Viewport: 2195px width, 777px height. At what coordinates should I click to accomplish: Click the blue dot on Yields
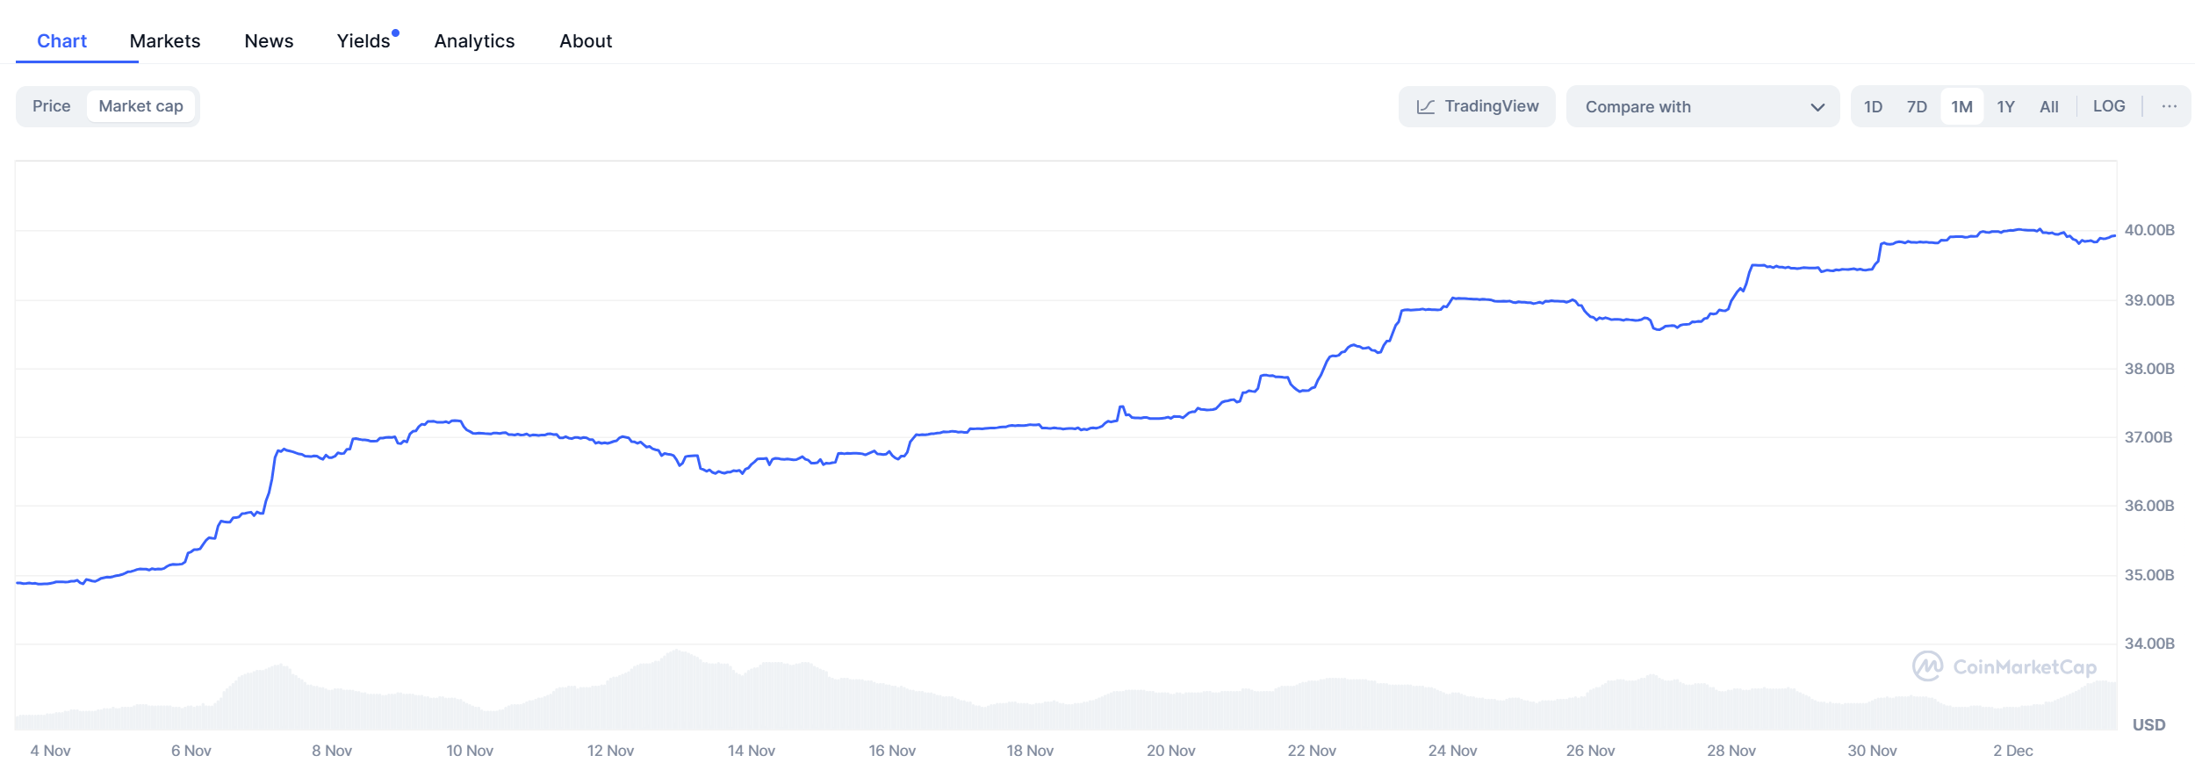point(396,33)
